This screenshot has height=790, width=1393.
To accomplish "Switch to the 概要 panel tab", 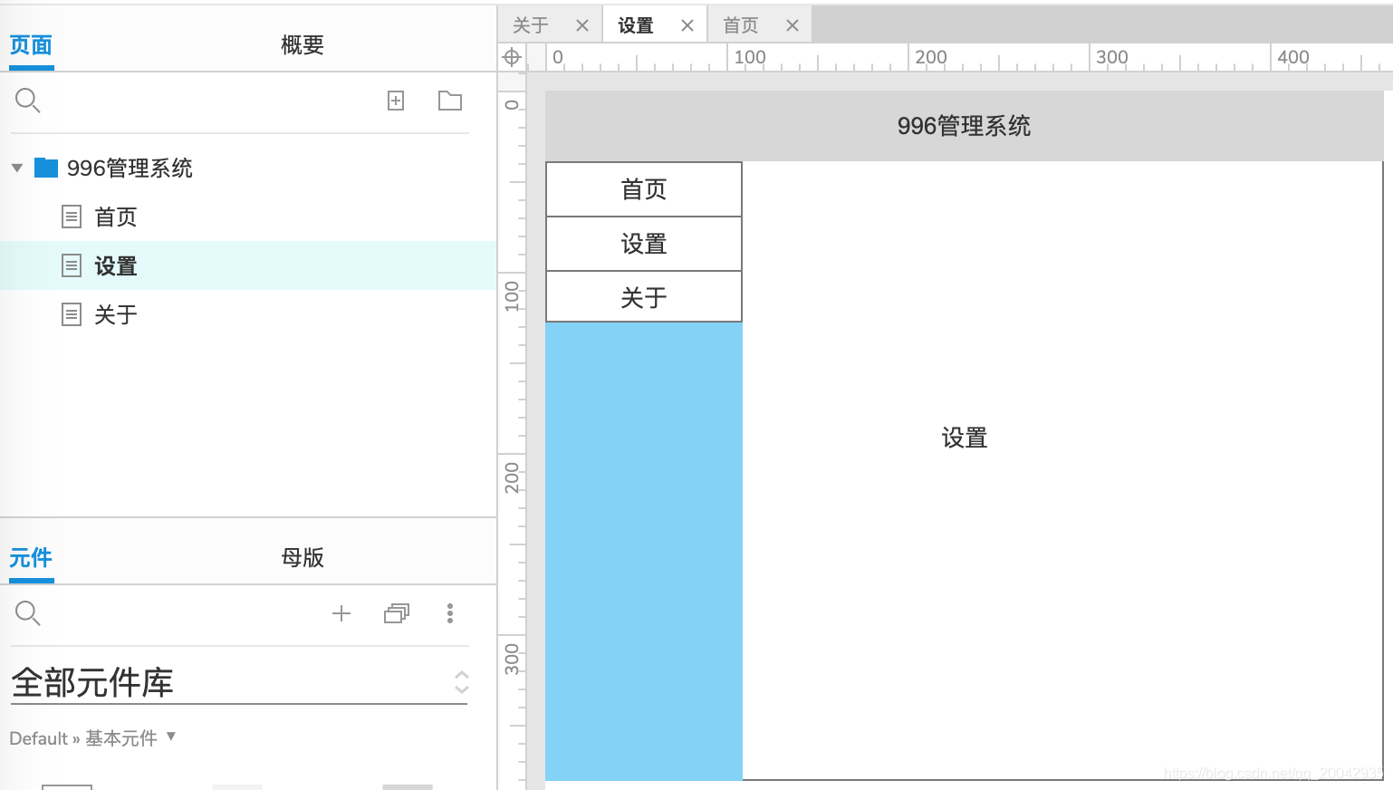I will coord(303,45).
